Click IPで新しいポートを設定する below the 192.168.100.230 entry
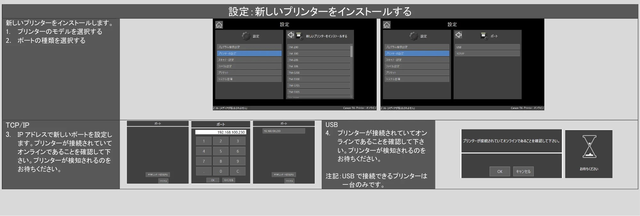Screen dimensions: 640x216 click(x=284, y=175)
